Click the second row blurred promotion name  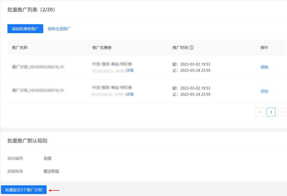(x=38, y=90)
